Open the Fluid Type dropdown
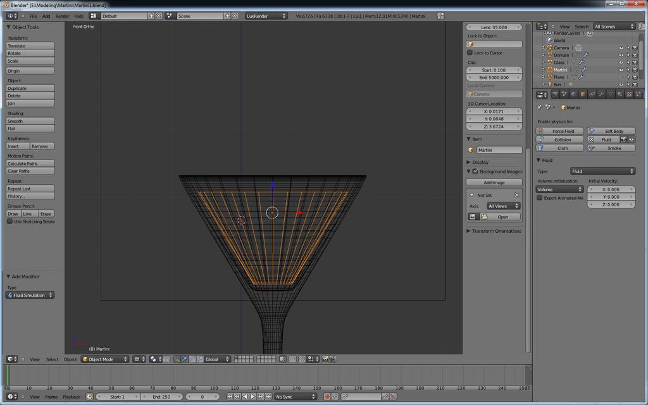Viewport: 648px width, 405px height. [602, 171]
